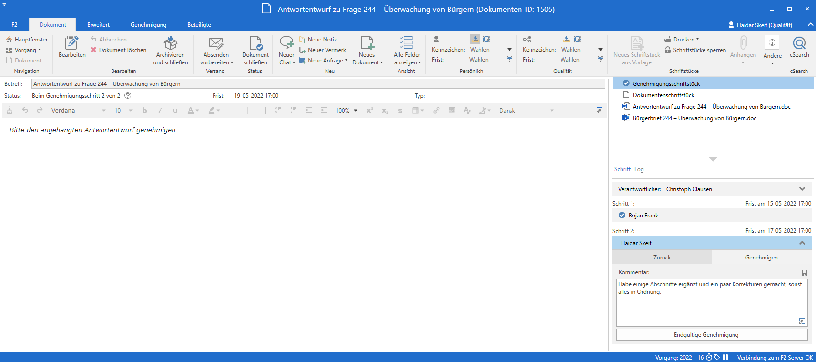Viewport: 816px width, 362px height.
Task: Center-align the text
Action: [x=248, y=110]
